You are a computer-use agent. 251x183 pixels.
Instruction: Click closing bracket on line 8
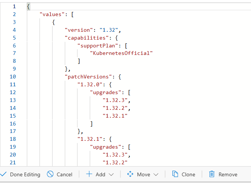click(x=79, y=61)
